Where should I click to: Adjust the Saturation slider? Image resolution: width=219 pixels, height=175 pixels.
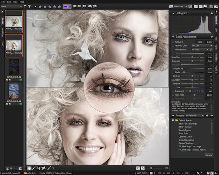pos(192,80)
